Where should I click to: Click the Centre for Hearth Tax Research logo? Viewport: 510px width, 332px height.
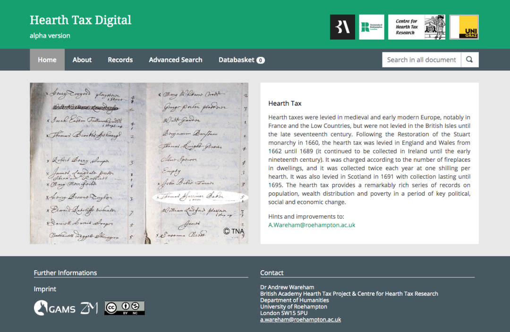(x=416, y=27)
